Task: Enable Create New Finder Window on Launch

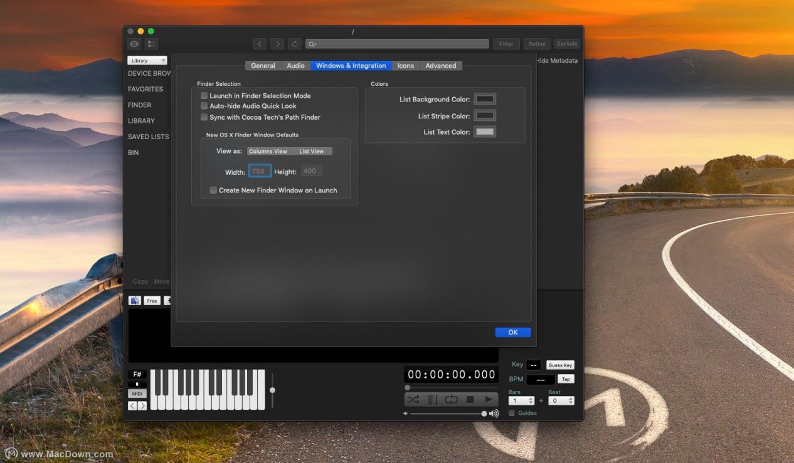Action: [213, 190]
